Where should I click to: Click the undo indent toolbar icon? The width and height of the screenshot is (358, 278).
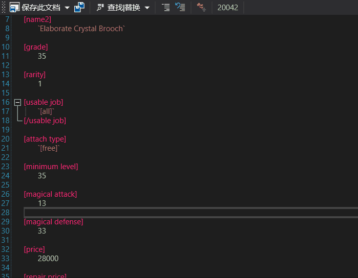coord(180,7)
